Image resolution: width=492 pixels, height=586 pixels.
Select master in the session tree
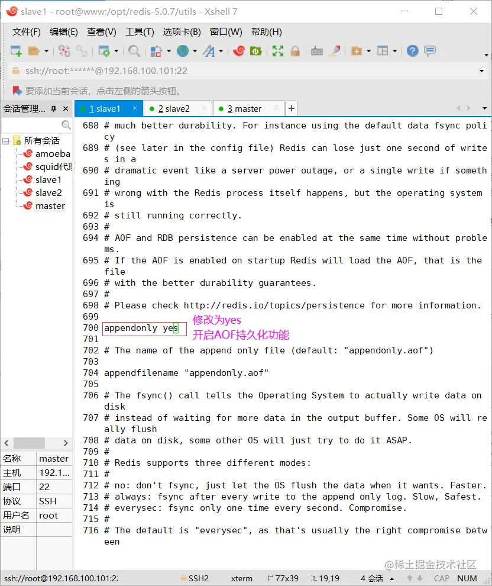(50, 206)
